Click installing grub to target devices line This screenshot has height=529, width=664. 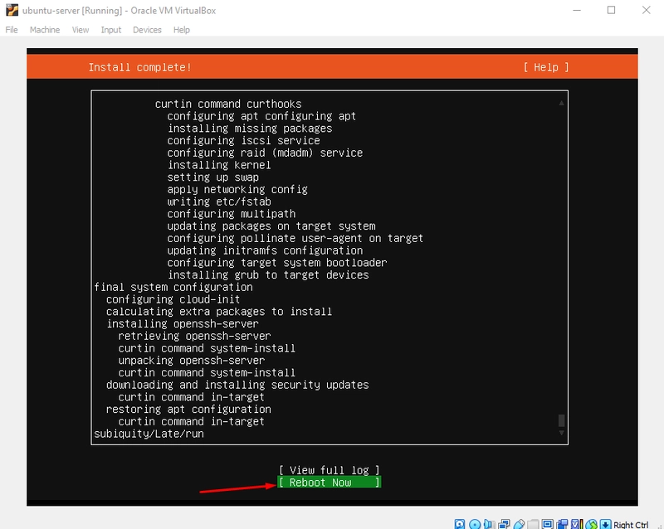pyautogui.click(x=268, y=275)
